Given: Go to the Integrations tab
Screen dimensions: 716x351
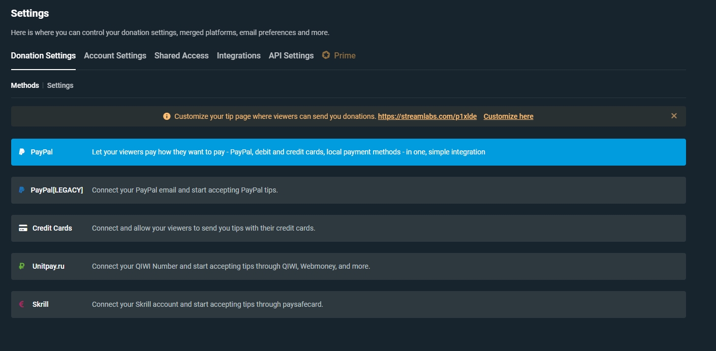Looking at the screenshot, I should point(238,55).
